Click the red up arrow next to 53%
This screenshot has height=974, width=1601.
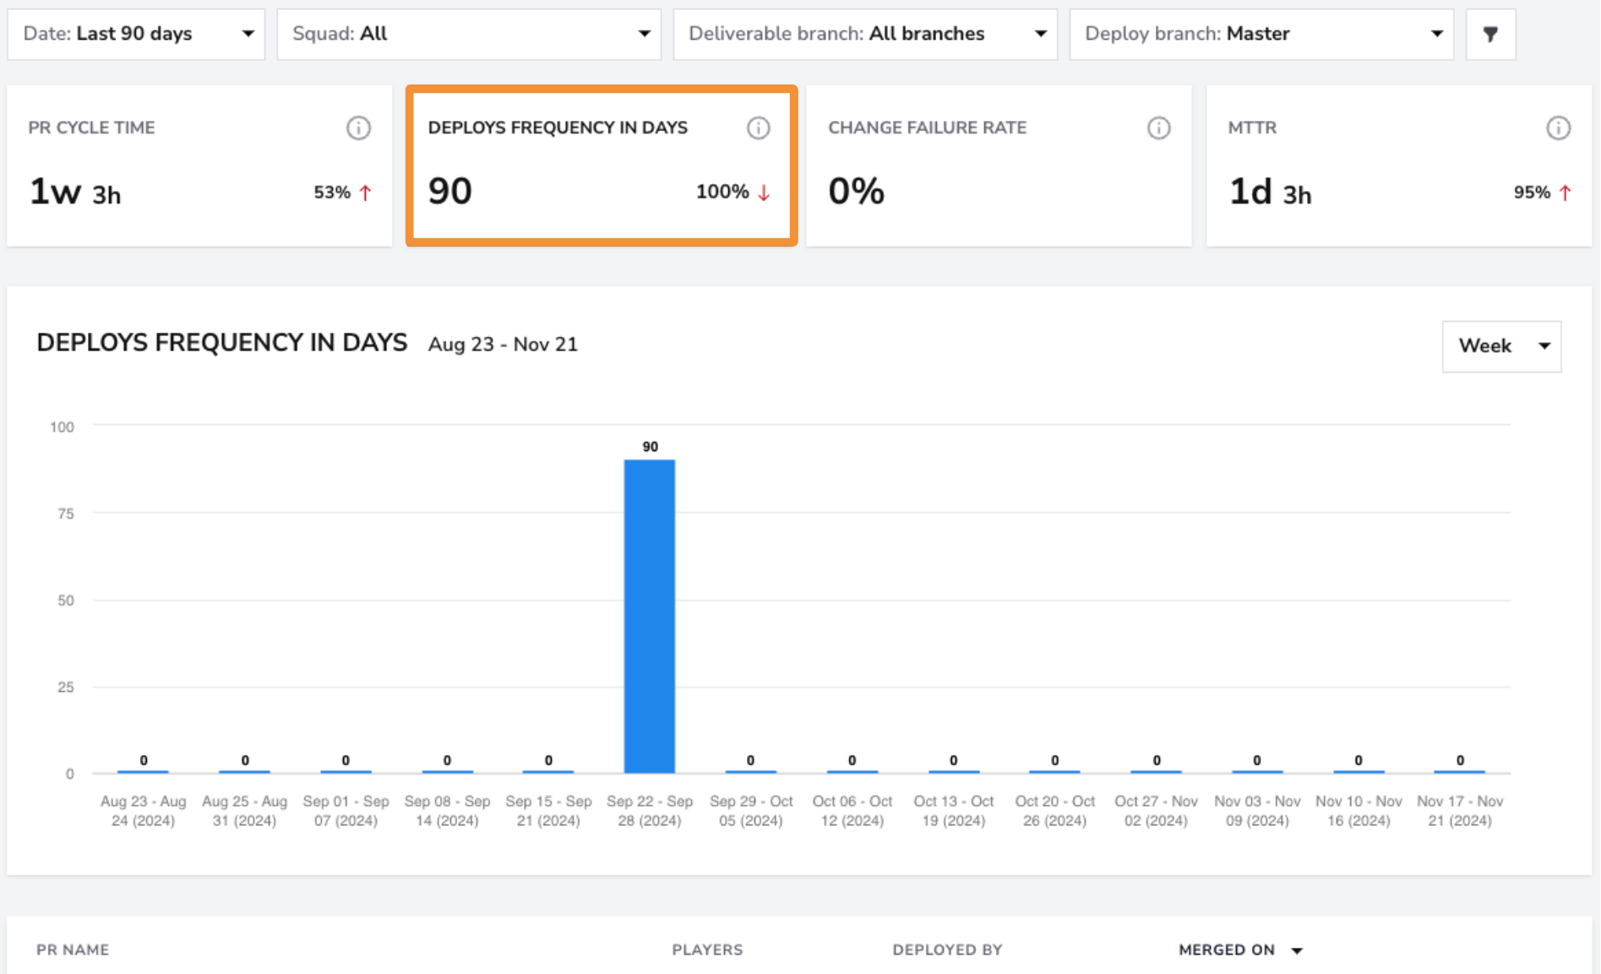pyautogui.click(x=365, y=193)
